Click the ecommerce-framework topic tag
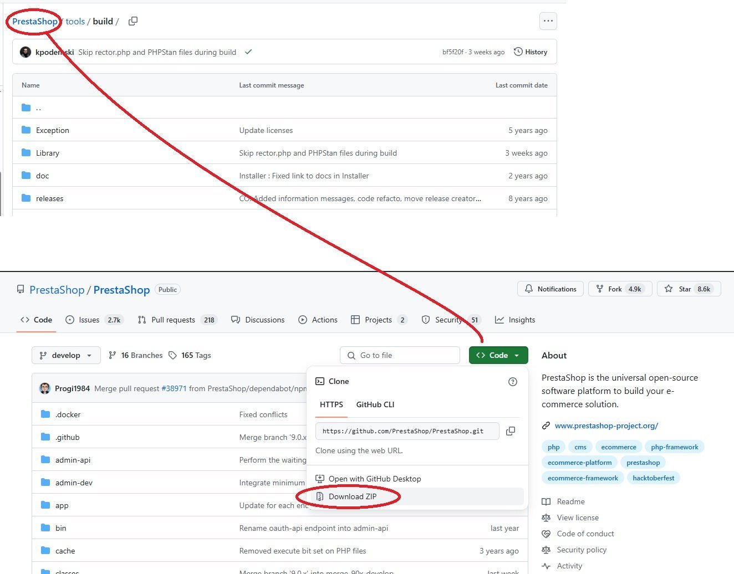 (583, 478)
